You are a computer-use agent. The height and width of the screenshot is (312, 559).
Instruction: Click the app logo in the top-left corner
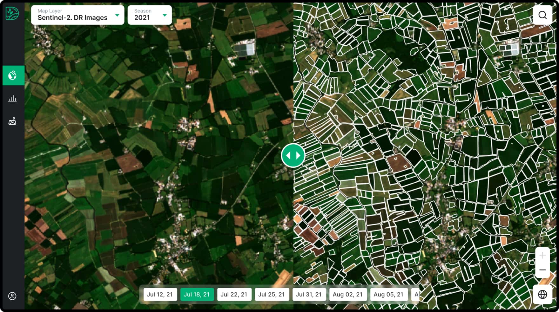12,13
